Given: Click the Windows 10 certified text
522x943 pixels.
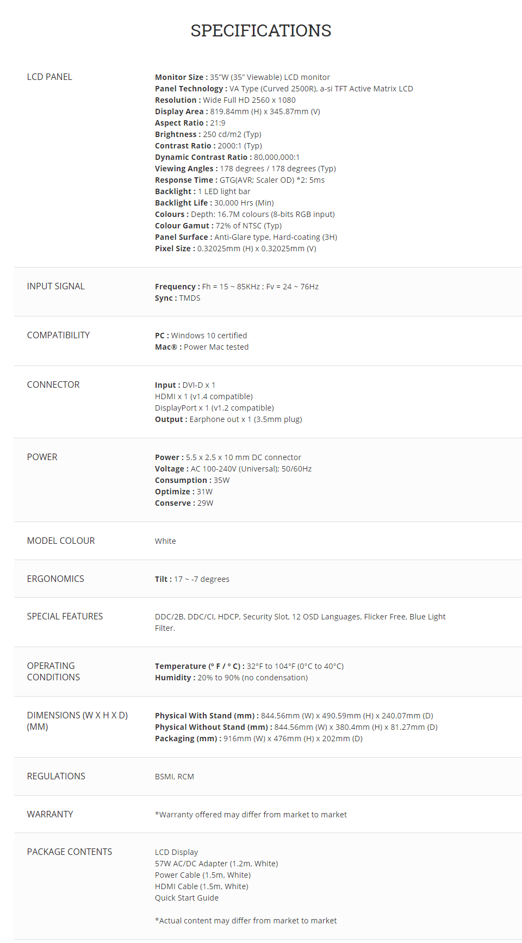Looking at the screenshot, I should point(209,336).
